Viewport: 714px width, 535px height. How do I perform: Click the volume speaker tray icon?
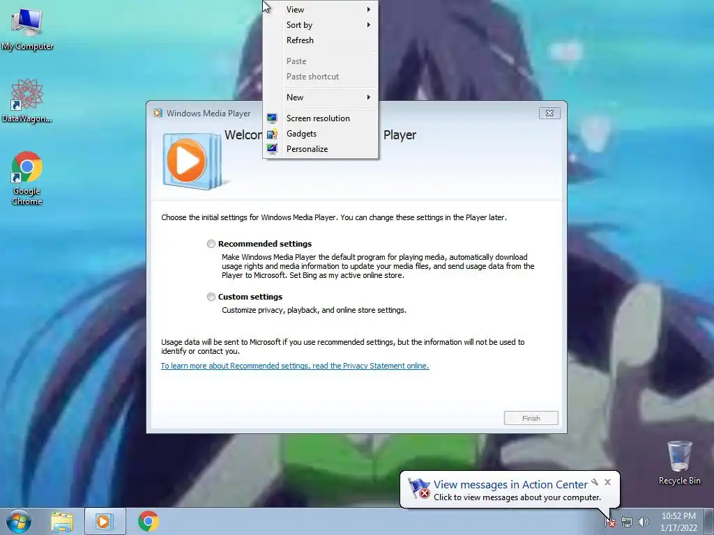[x=643, y=522]
